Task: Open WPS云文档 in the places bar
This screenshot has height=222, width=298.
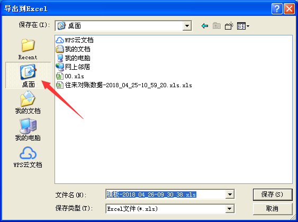Action: pyautogui.click(x=28, y=157)
